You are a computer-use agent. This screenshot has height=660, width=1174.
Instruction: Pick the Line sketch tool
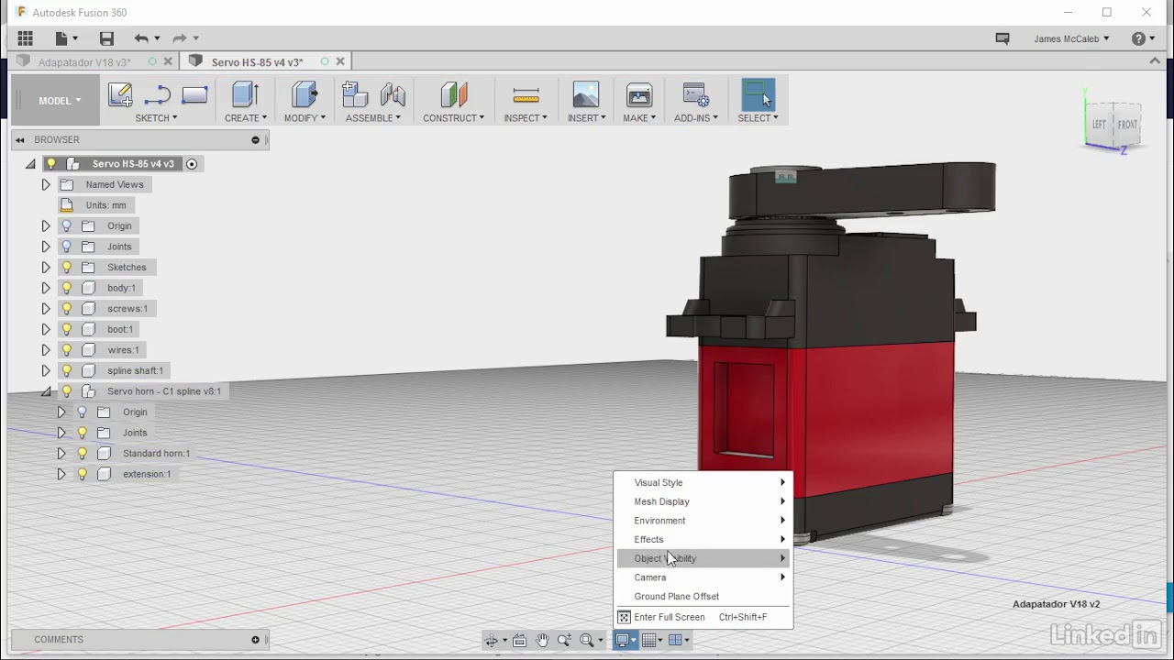pyautogui.click(x=157, y=95)
